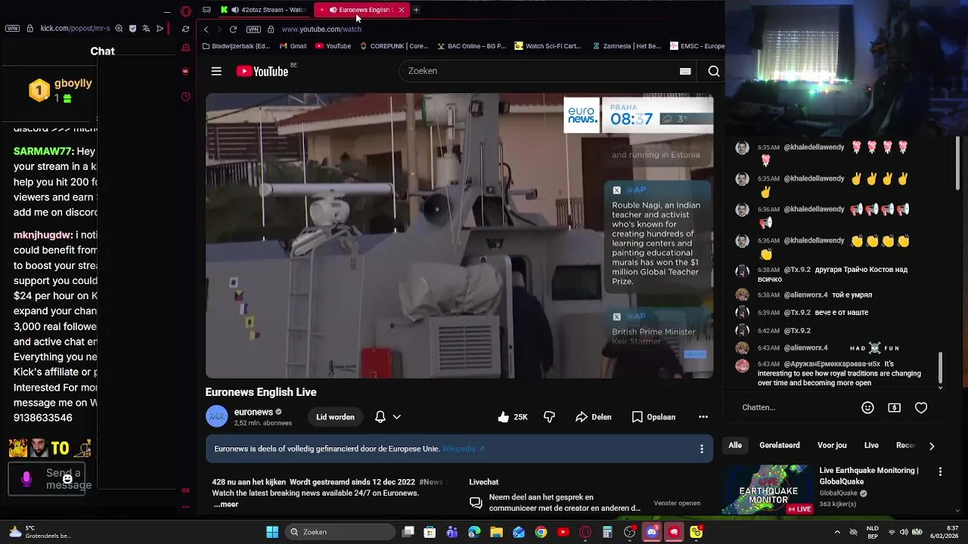Click the search magnifier button on YouTube
The height and width of the screenshot is (544, 968).
point(713,71)
